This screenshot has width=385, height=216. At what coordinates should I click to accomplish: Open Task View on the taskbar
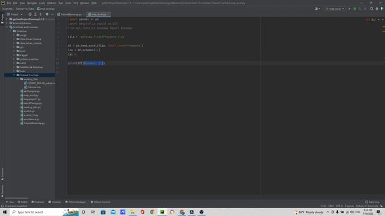[93, 212]
